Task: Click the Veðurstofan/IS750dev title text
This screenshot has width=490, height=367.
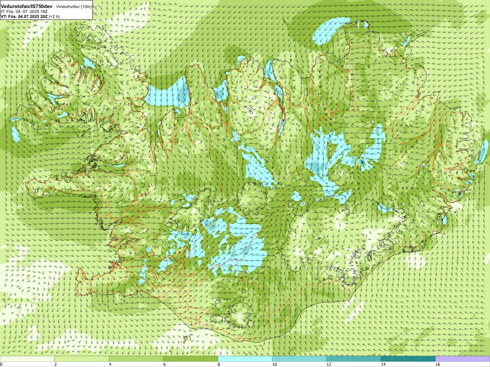Action: coord(27,6)
